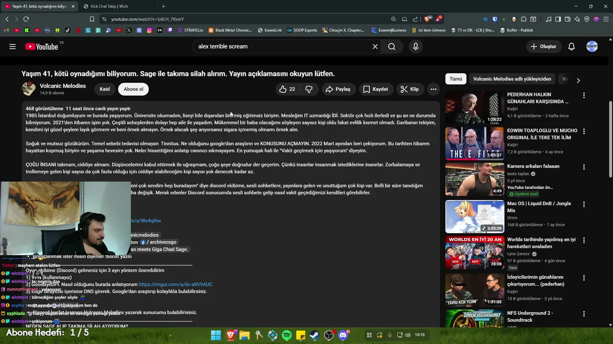Viewport: 613px width, 344px height.
Task: Open options for Kamera arkaları falaaan video
Action: point(583,167)
